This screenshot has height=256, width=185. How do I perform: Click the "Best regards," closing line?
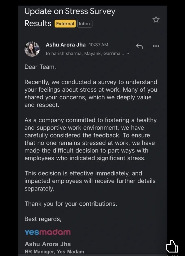[43, 219]
